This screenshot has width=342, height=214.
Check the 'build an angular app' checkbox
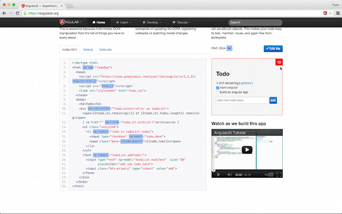tap(217, 93)
